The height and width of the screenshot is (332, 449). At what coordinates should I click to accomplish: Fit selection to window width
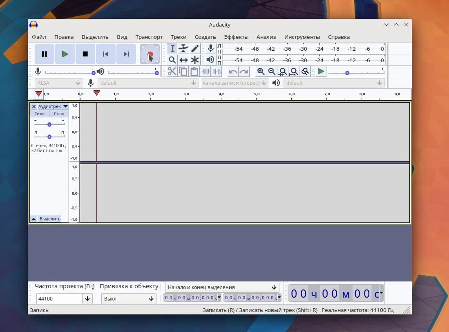point(283,71)
